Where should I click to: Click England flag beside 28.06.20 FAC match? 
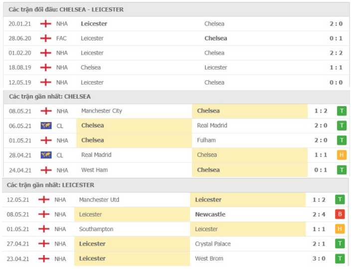tap(46, 38)
